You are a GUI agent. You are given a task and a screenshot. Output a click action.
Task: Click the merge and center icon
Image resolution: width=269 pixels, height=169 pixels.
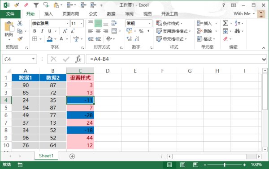(x=114, y=31)
